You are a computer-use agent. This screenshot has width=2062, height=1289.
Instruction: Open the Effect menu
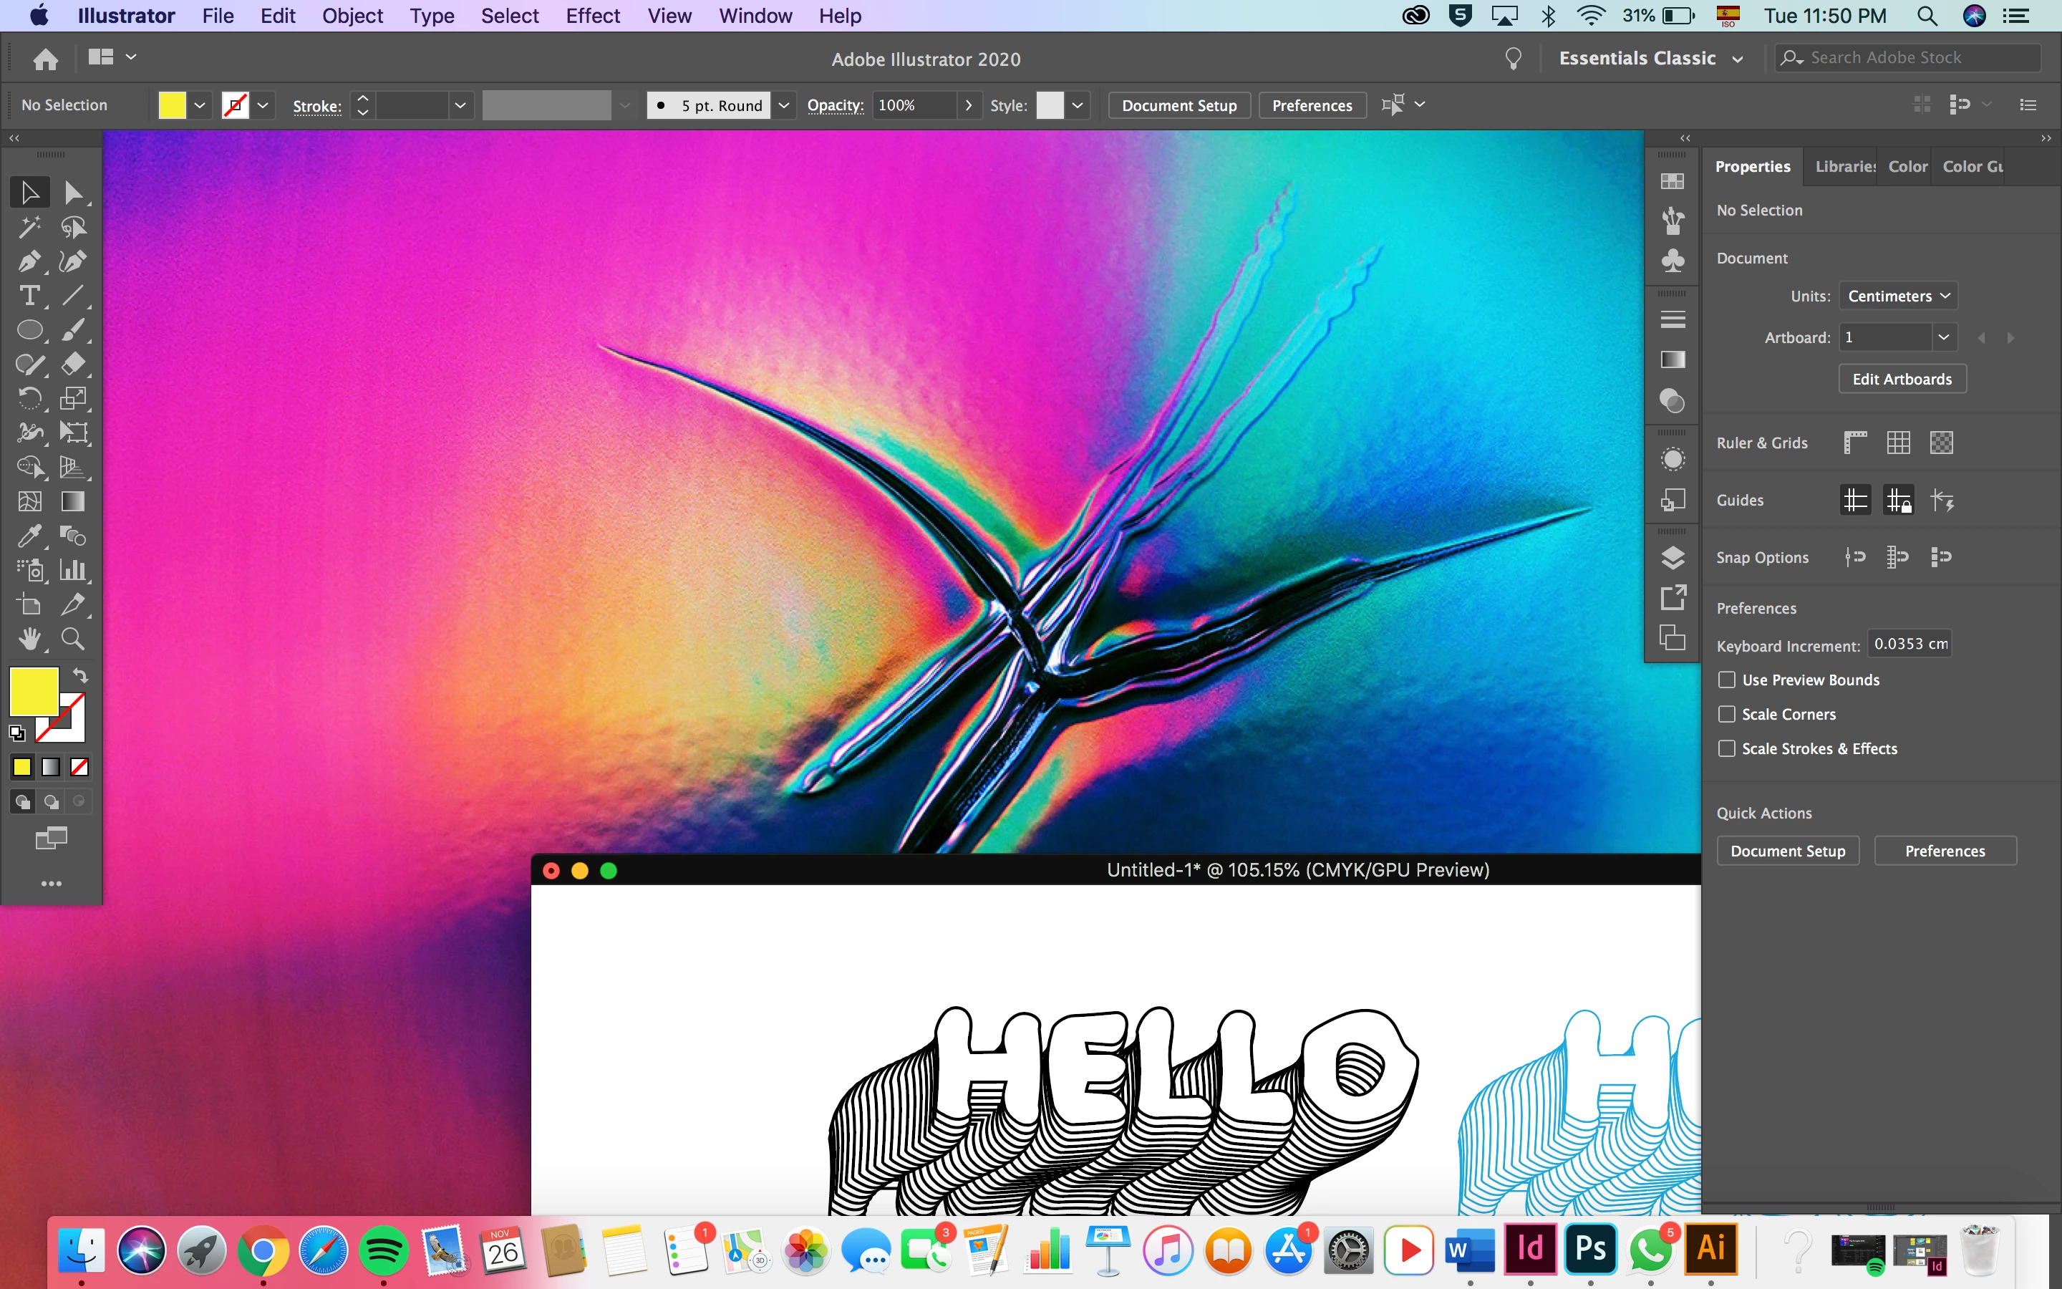click(x=592, y=15)
